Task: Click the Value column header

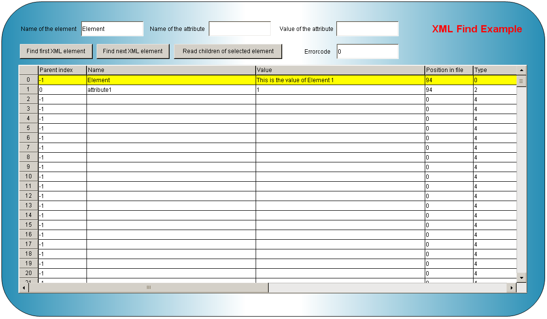Action: coord(340,70)
